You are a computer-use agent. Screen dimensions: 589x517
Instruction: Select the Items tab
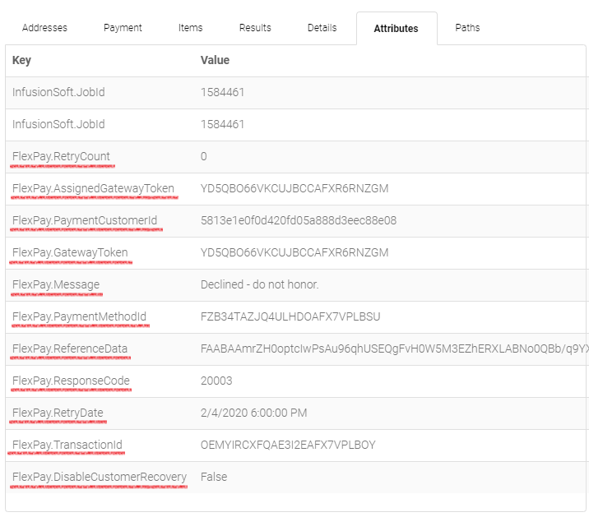[x=191, y=28]
